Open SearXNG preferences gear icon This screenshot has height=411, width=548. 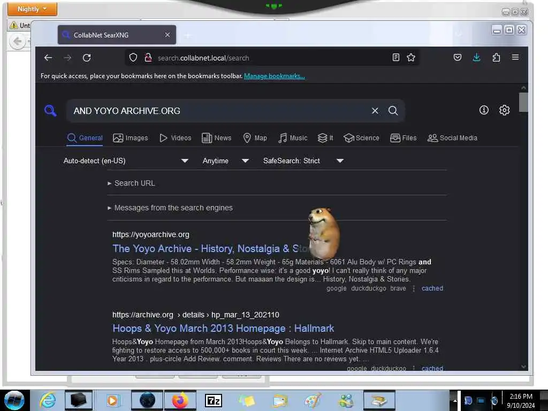click(504, 110)
